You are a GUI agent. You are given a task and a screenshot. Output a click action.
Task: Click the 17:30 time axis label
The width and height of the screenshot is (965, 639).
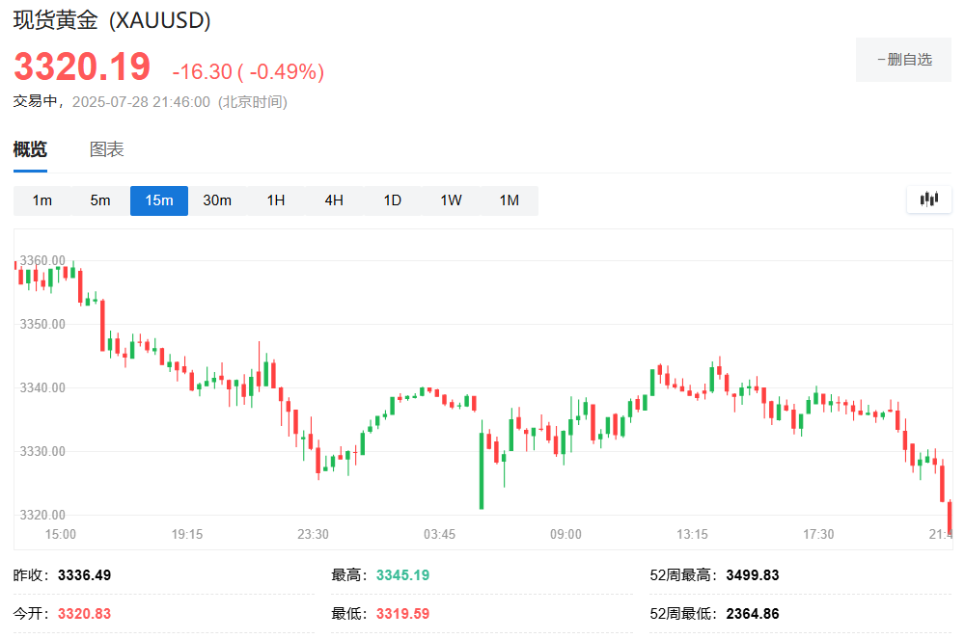coord(818,534)
